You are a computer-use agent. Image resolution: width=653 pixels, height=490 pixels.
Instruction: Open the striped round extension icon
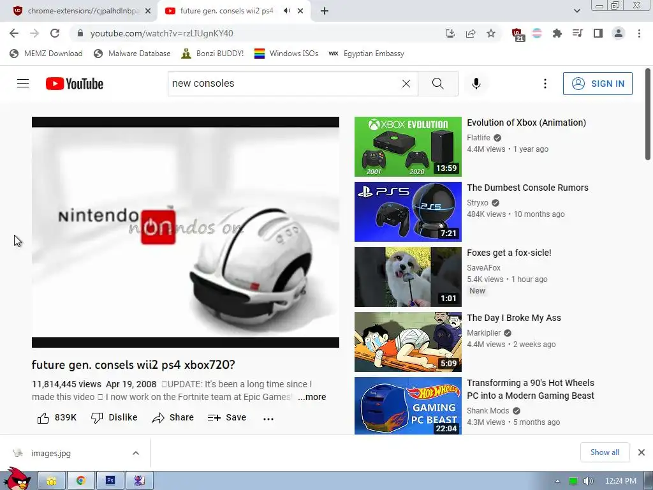pyautogui.click(x=537, y=33)
